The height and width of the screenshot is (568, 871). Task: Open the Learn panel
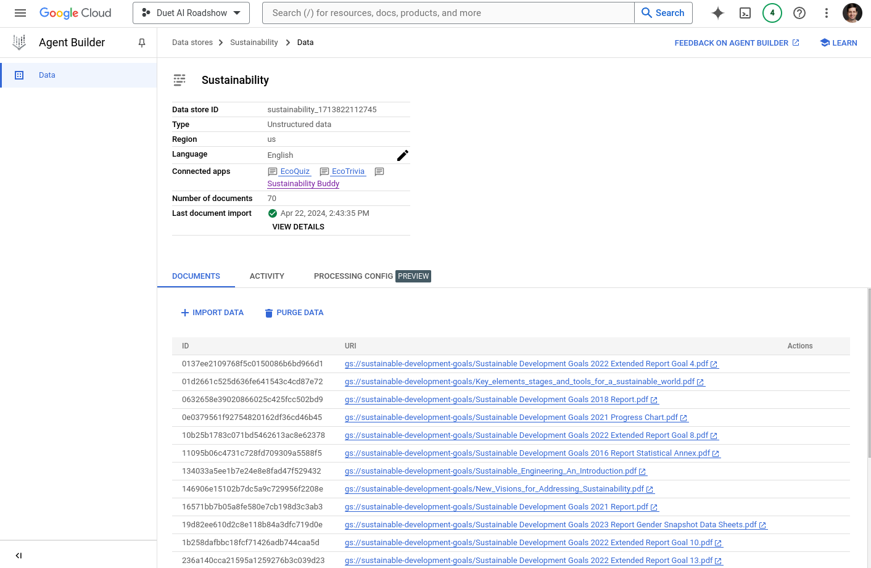click(x=838, y=43)
